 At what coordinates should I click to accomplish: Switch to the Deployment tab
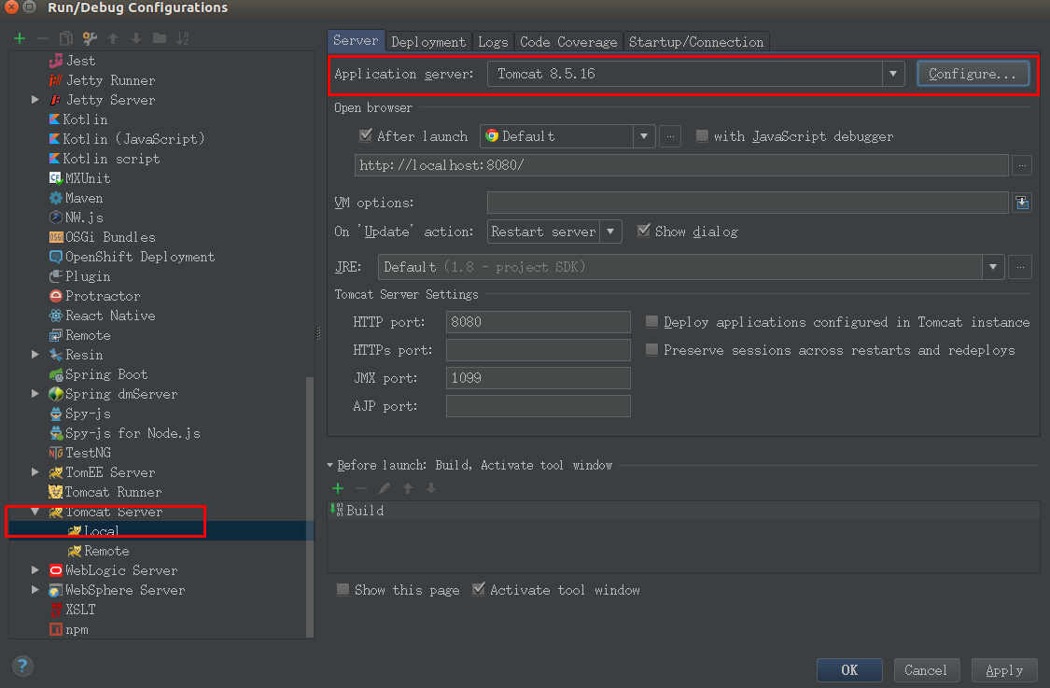(428, 41)
